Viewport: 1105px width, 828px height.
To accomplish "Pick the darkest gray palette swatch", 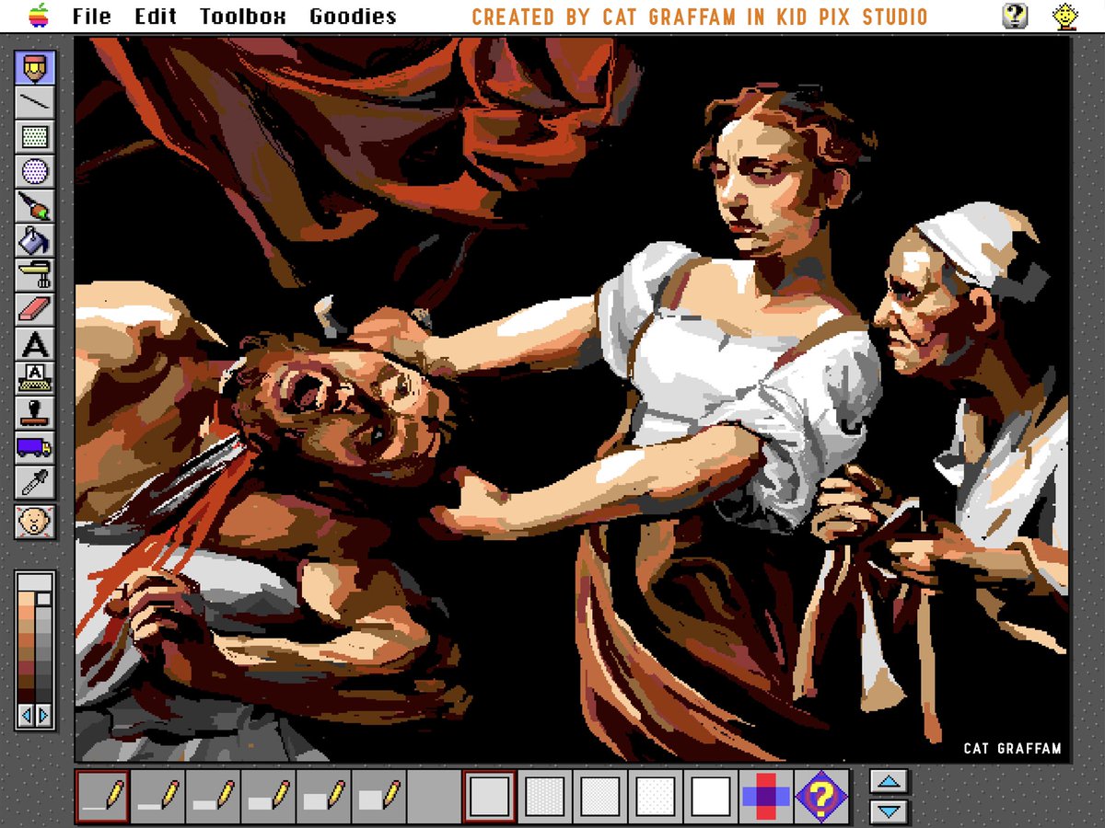I will tap(43, 695).
